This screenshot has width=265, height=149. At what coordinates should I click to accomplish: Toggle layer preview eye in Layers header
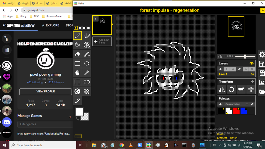(251, 63)
